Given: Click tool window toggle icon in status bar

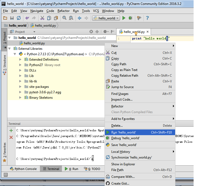Looking at the screenshot, I should (x=6, y=175).
